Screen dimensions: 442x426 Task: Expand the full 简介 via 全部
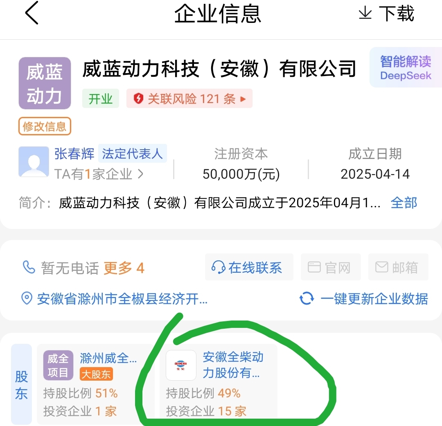404,203
